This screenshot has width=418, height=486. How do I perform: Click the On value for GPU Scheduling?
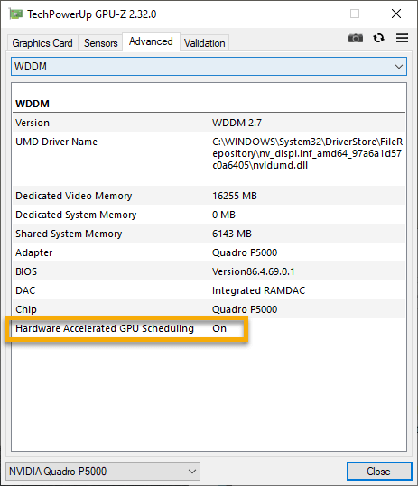(x=219, y=328)
